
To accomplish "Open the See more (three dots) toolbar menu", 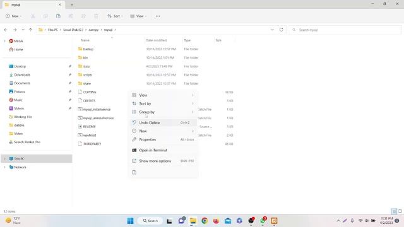I will pyautogui.click(x=158, y=16).
